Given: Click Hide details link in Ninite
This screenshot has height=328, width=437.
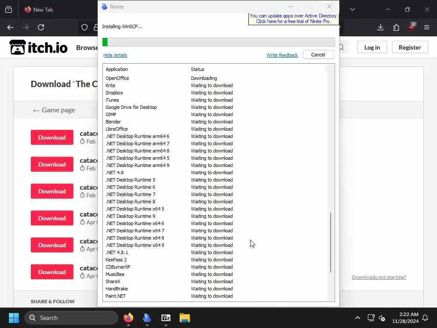Looking at the screenshot, I should tap(115, 55).
